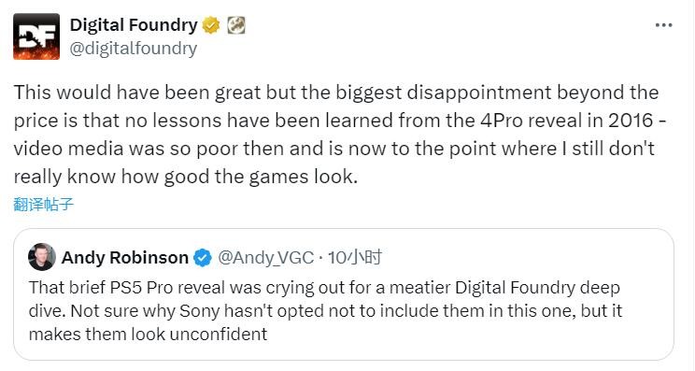695x371 pixels.
Task: Click the line "really know how good the games look."
Action: (x=185, y=177)
